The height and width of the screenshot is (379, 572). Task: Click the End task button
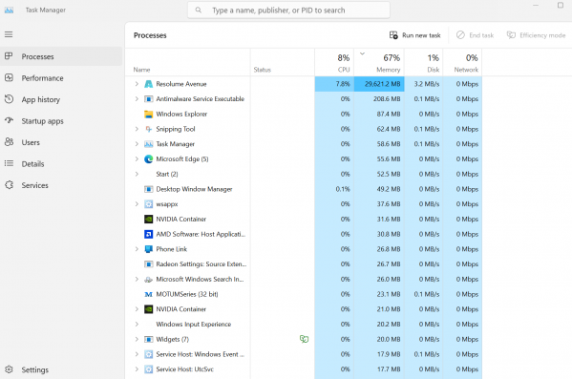[475, 35]
